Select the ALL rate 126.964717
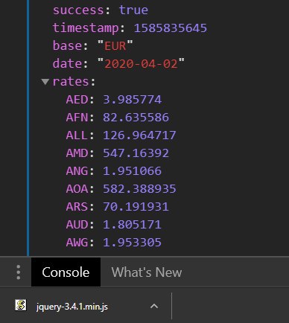Screen dimensions: 289x323 pos(139,135)
